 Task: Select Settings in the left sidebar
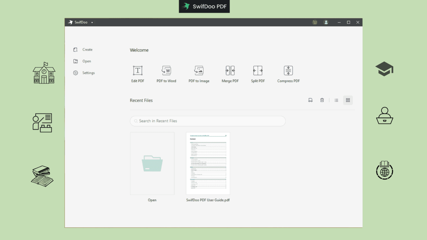coord(88,73)
